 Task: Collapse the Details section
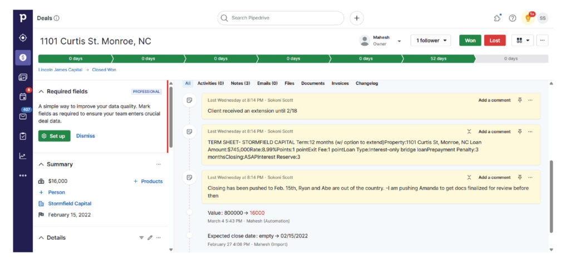coord(41,238)
